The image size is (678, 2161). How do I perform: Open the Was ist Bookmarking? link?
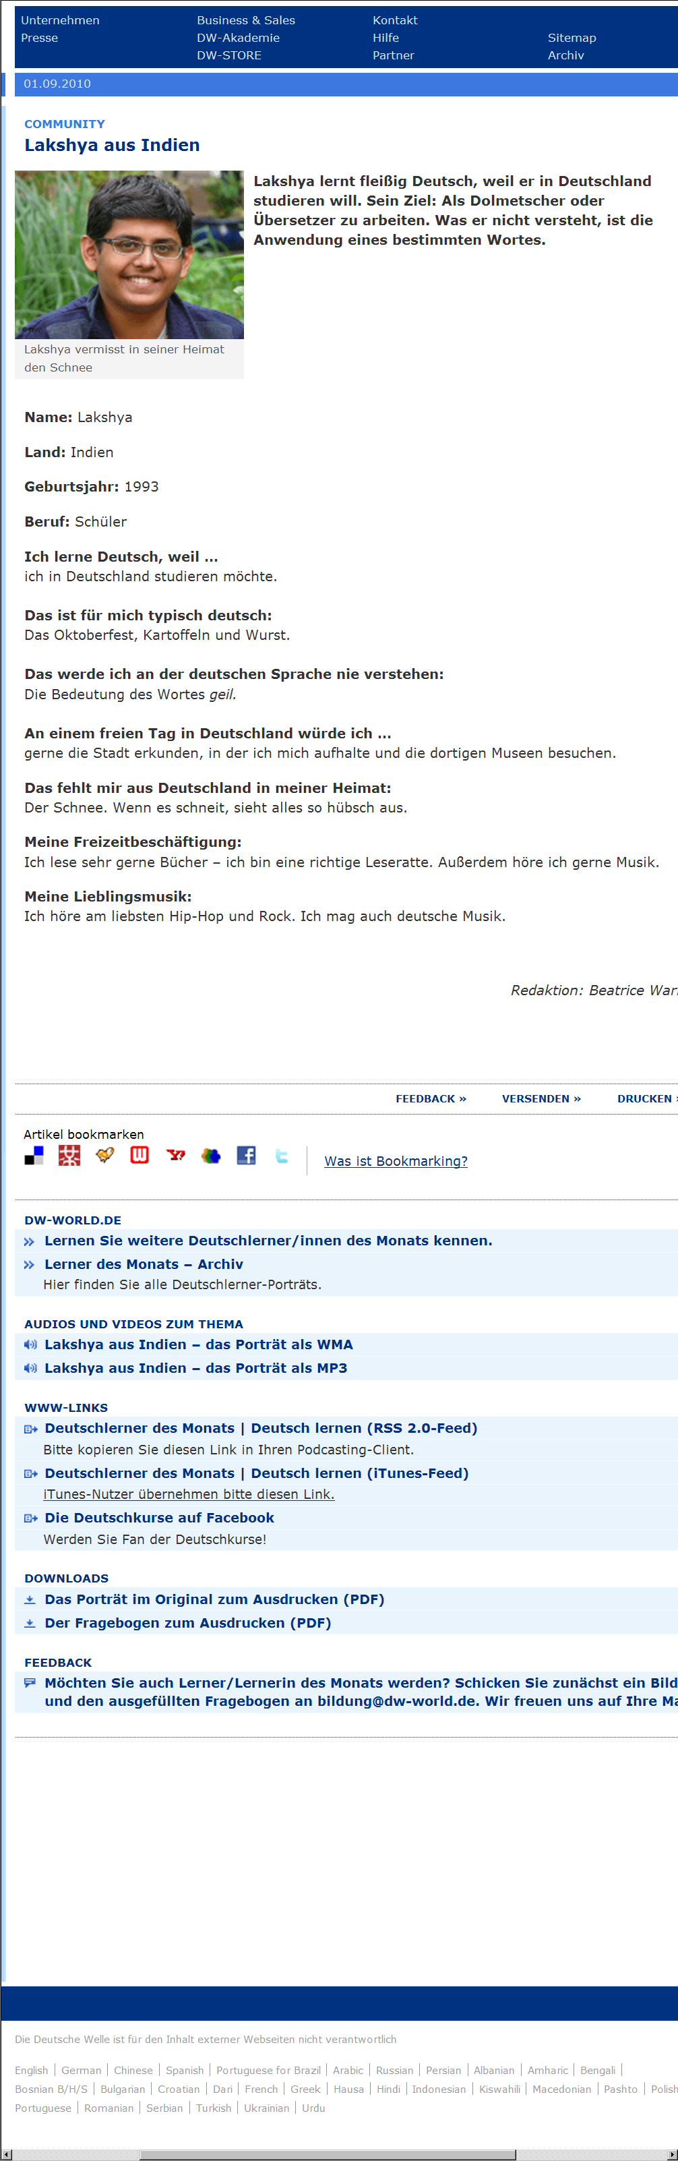pos(396,1161)
